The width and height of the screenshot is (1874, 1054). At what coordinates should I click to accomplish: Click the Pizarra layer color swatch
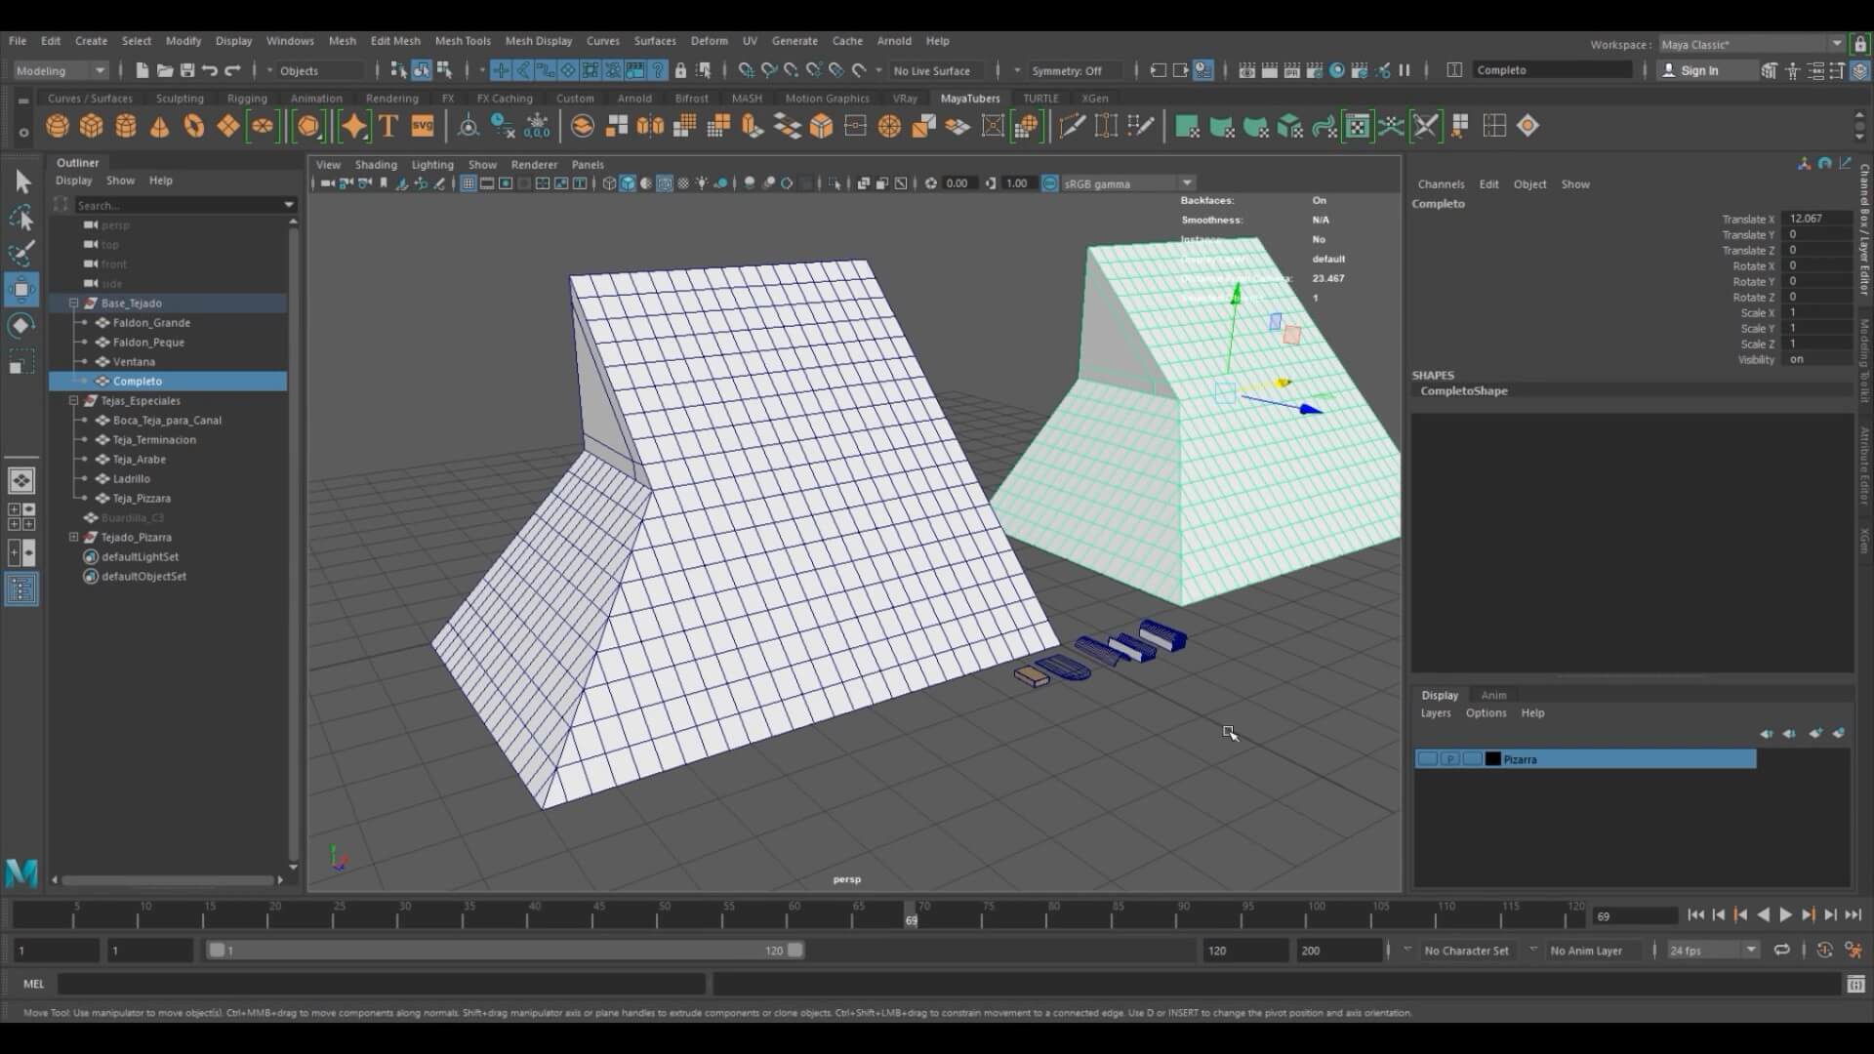coord(1492,759)
